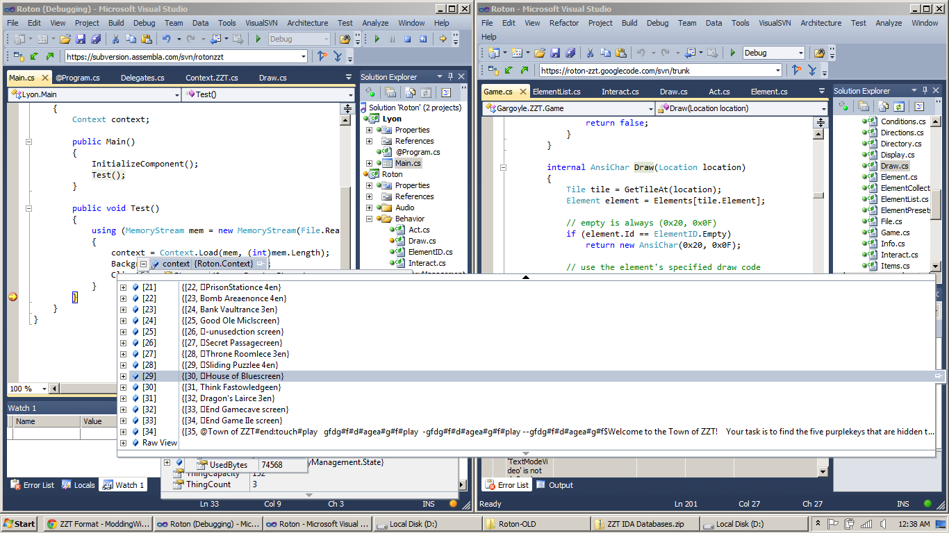Open SVN URL dropdown with assembla rotonzzt
949x533 pixels.
[x=303, y=56]
